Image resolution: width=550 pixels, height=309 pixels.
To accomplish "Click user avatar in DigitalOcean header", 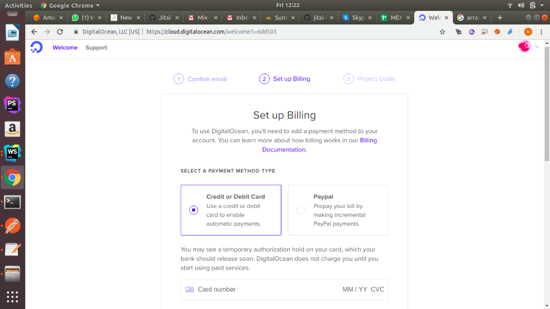I will (524, 46).
